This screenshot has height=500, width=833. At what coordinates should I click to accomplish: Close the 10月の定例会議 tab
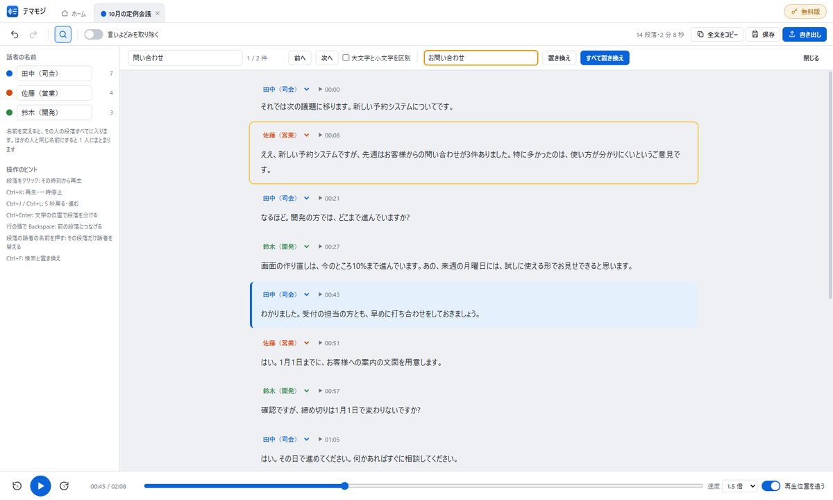(158, 14)
